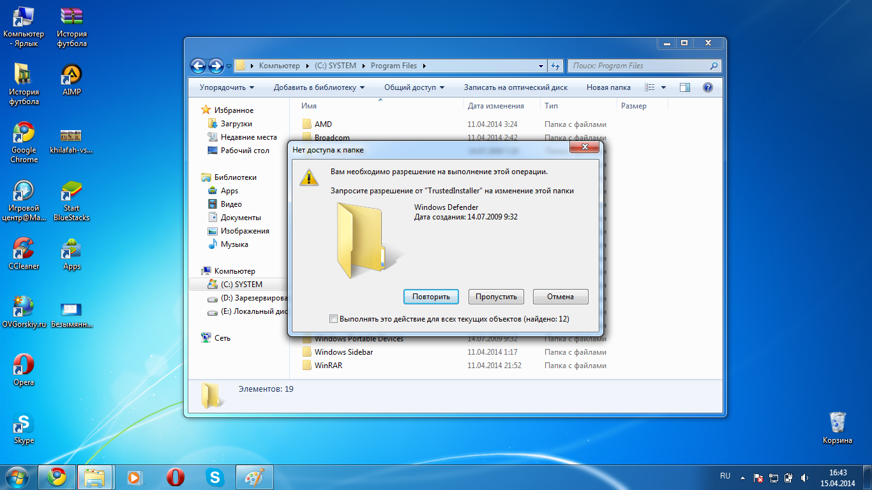Open Google Chrome desktop shortcut
872x490 pixels.
[24, 142]
